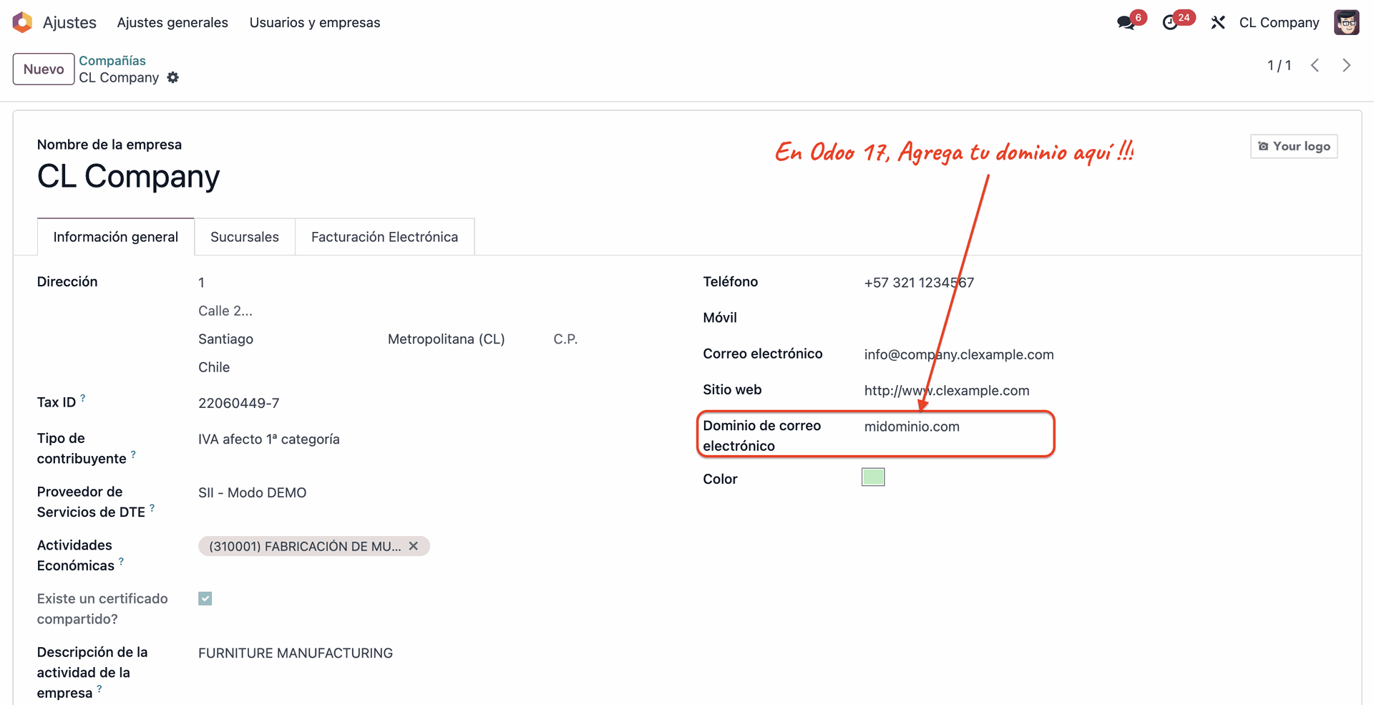This screenshot has height=705, width=1374.
Task: Click the Nuevo button
Action: [43, 69]
